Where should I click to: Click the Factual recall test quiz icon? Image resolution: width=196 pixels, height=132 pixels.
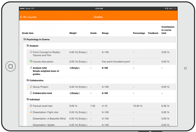[31, 106]
